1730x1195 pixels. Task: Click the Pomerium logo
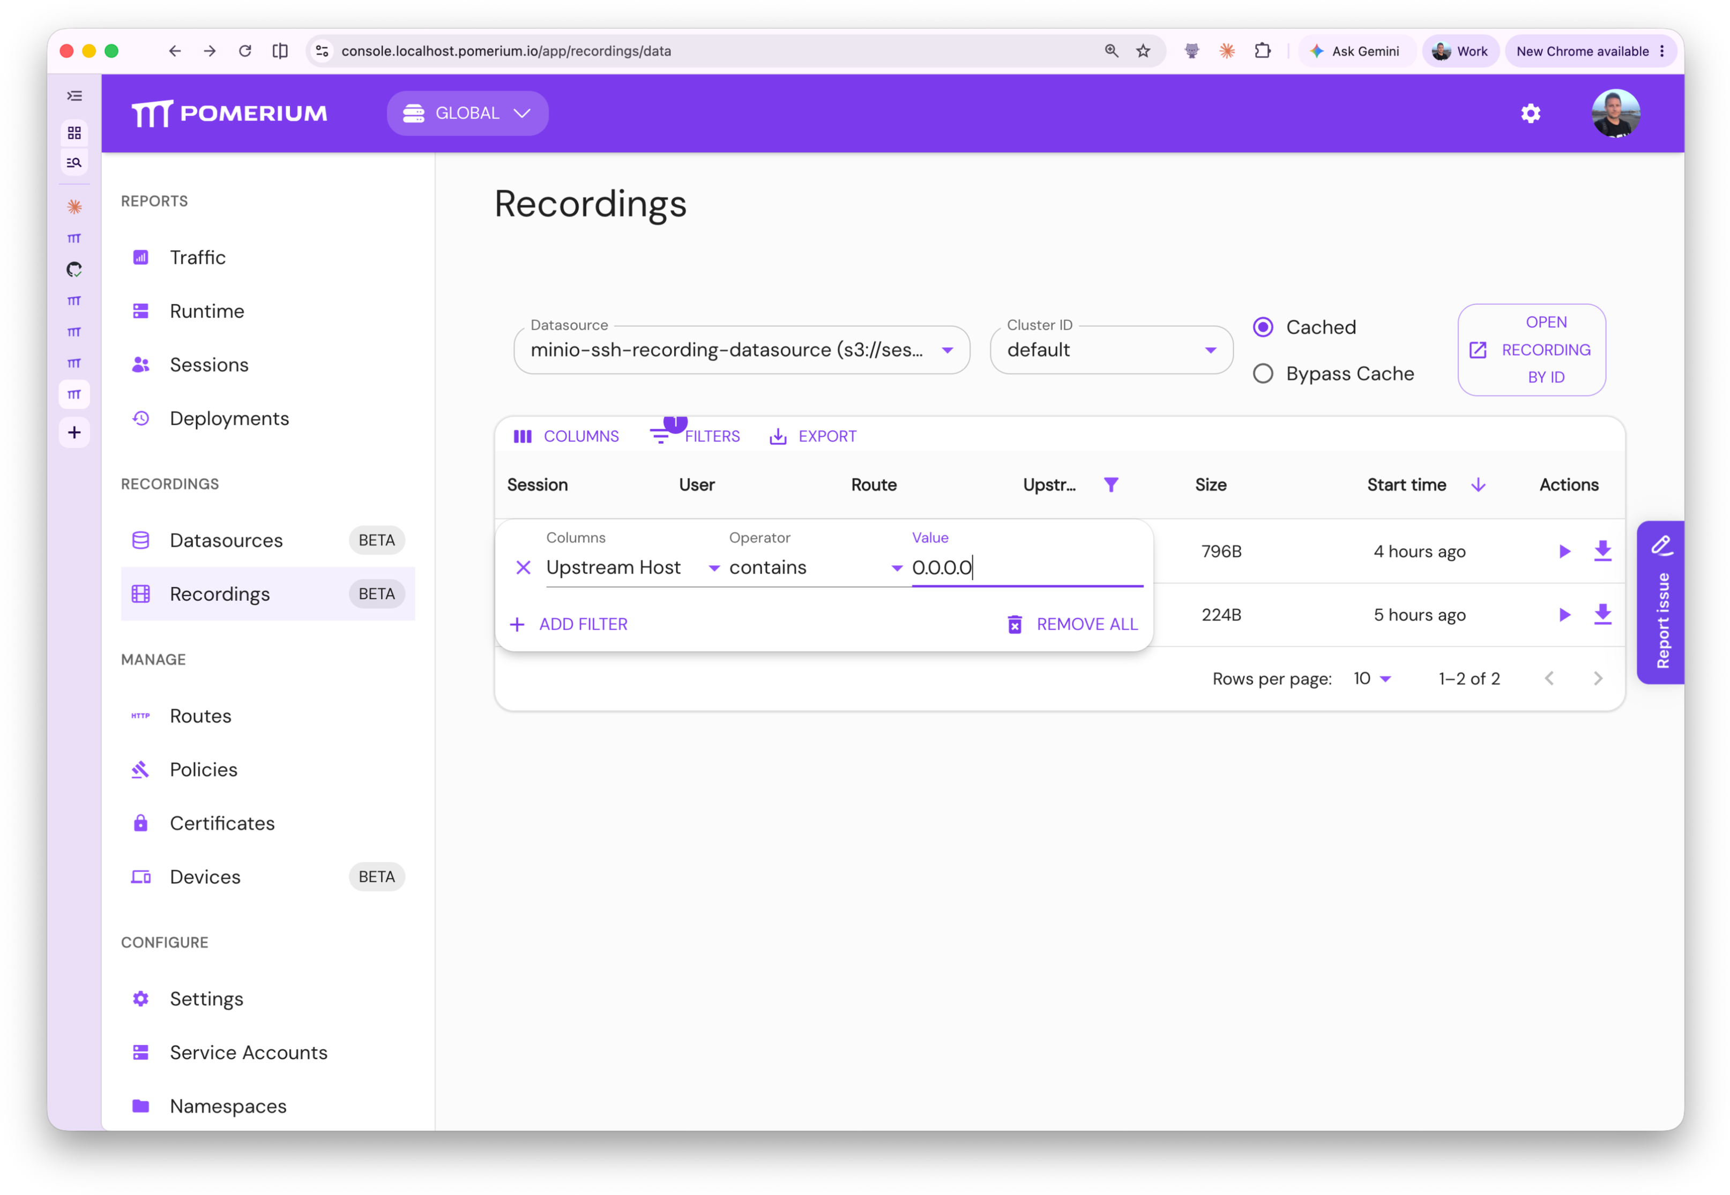point(229,113)
